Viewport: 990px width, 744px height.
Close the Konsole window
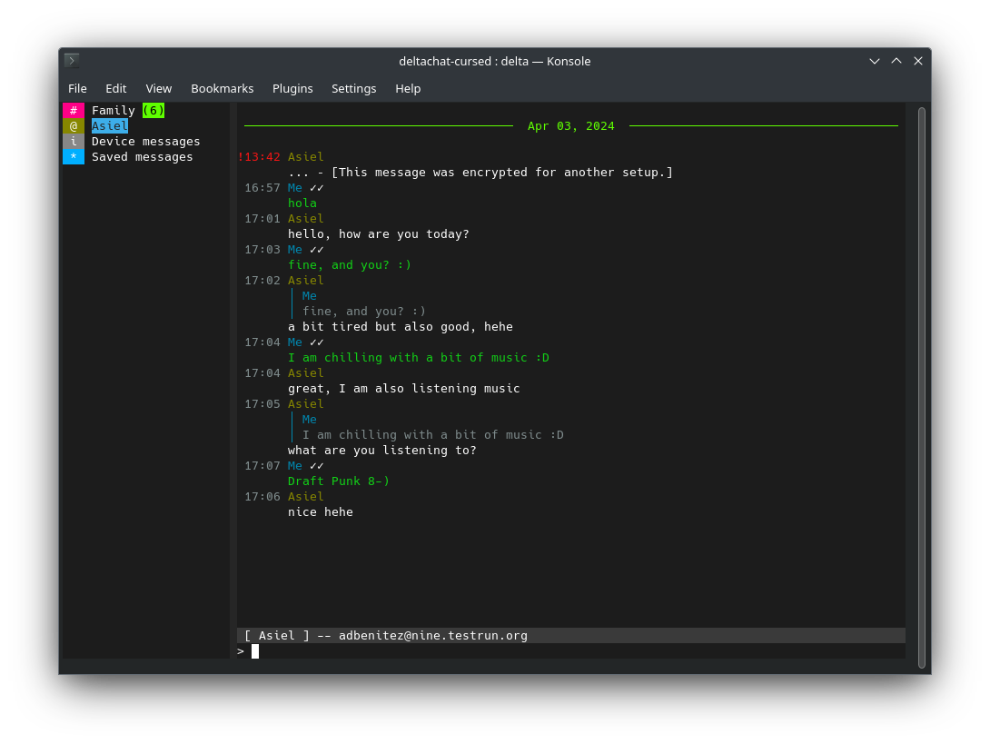[x=918, y=61]
